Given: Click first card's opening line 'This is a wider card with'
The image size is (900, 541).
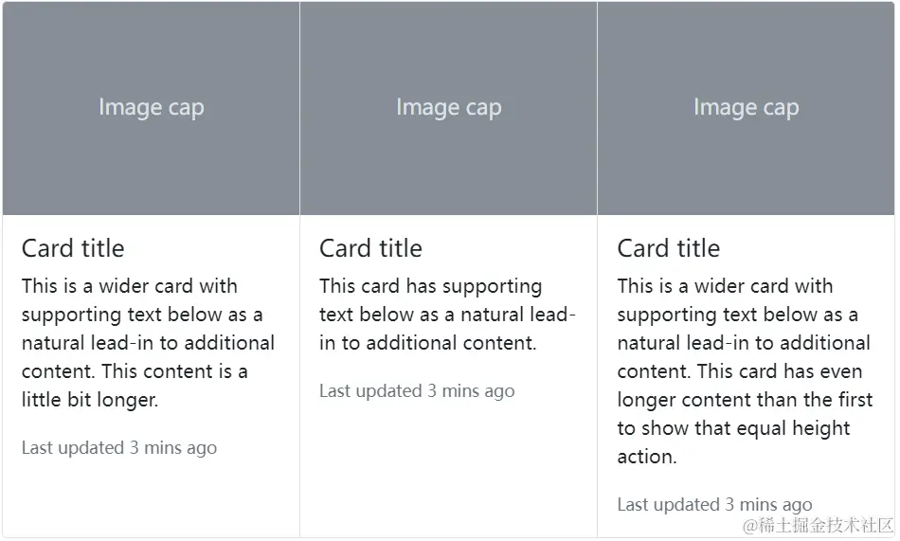Looking at the screenshot, I should click(130, 286).
